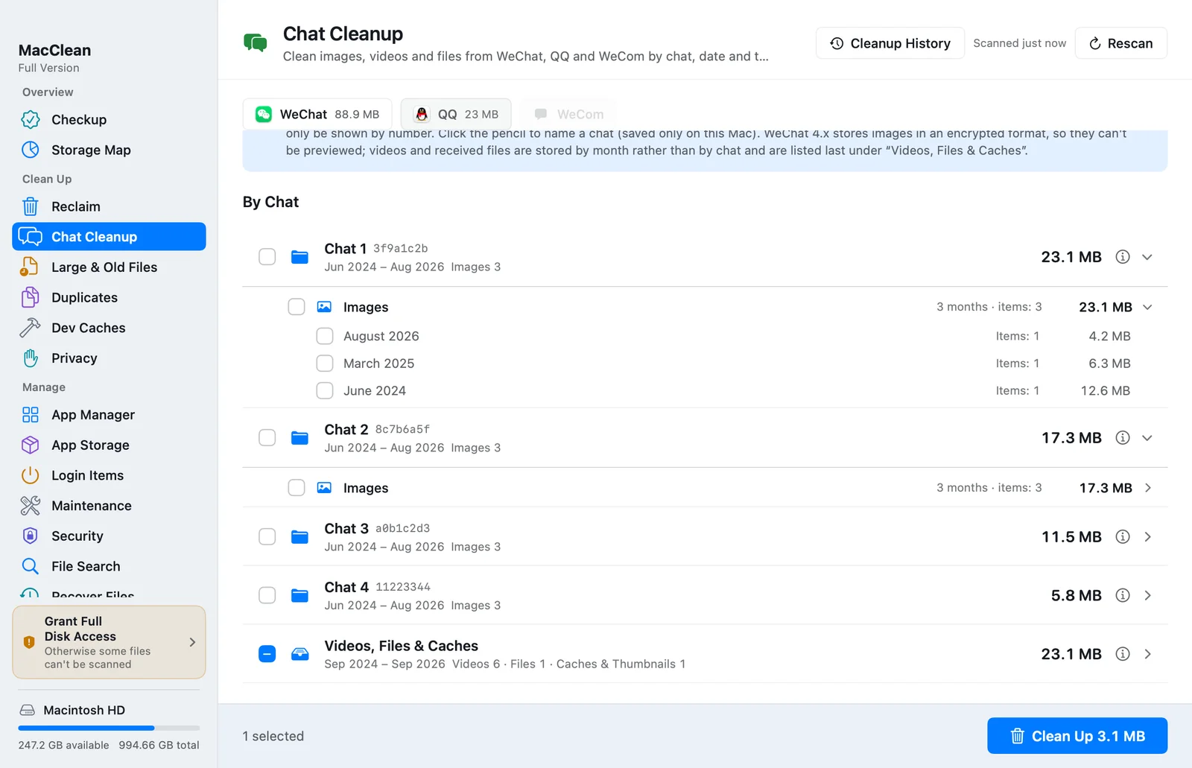Viewport: 1192px width, 768px height.
Task: Tick the August 2026 checkbox
Action: (x=325, y=336)
